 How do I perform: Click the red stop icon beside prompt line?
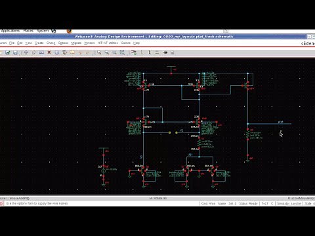[x=1, y=203]
